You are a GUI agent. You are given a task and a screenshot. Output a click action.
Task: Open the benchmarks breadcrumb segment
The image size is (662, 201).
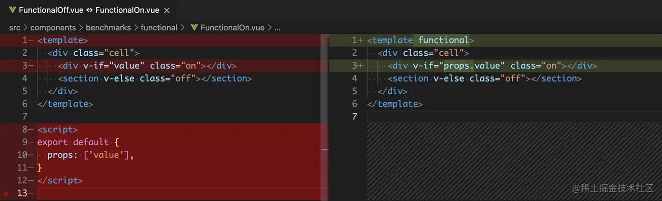pos(108,27)
